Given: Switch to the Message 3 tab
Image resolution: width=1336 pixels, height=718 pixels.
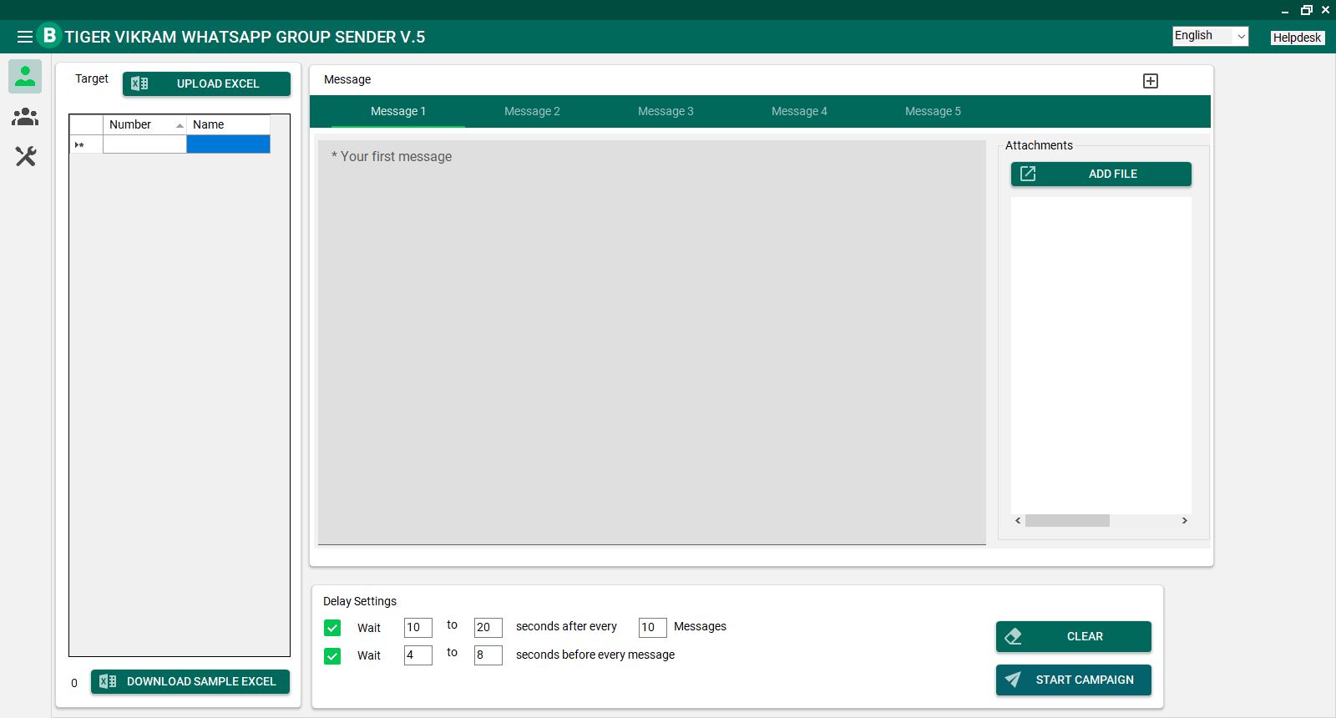Looking at the screenshot, I should point(665,111).
